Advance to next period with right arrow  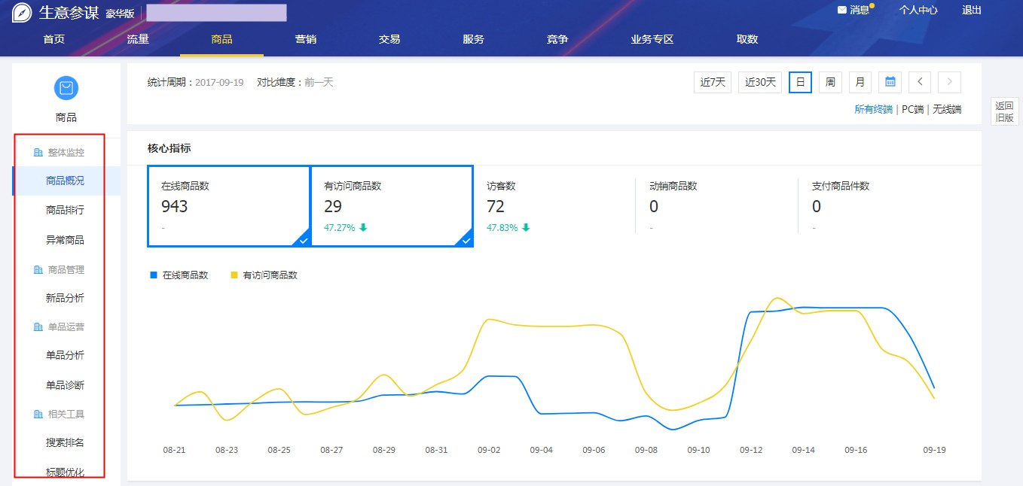point(949,82)
